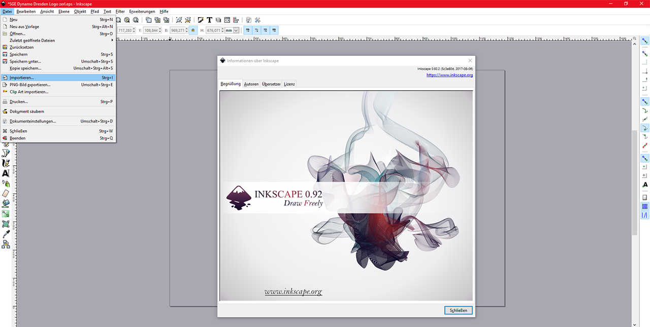The height and width of the screenshot is (327, 650).
Task: Pick the Eraser tool
Action: (x=6, y=194)
